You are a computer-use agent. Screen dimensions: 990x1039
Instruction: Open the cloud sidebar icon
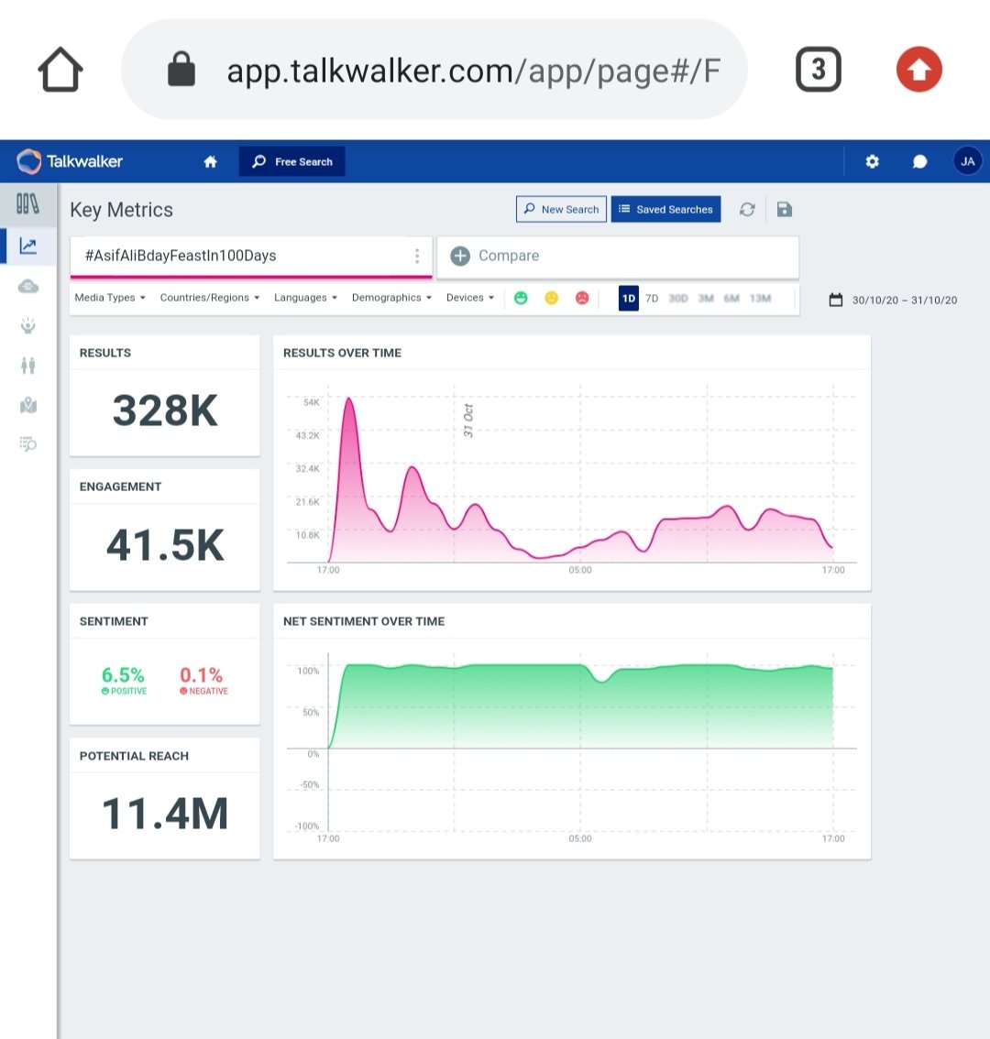(27, 286)
